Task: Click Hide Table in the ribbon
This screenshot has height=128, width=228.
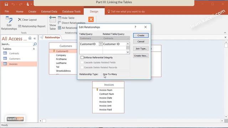Action: 66,18
